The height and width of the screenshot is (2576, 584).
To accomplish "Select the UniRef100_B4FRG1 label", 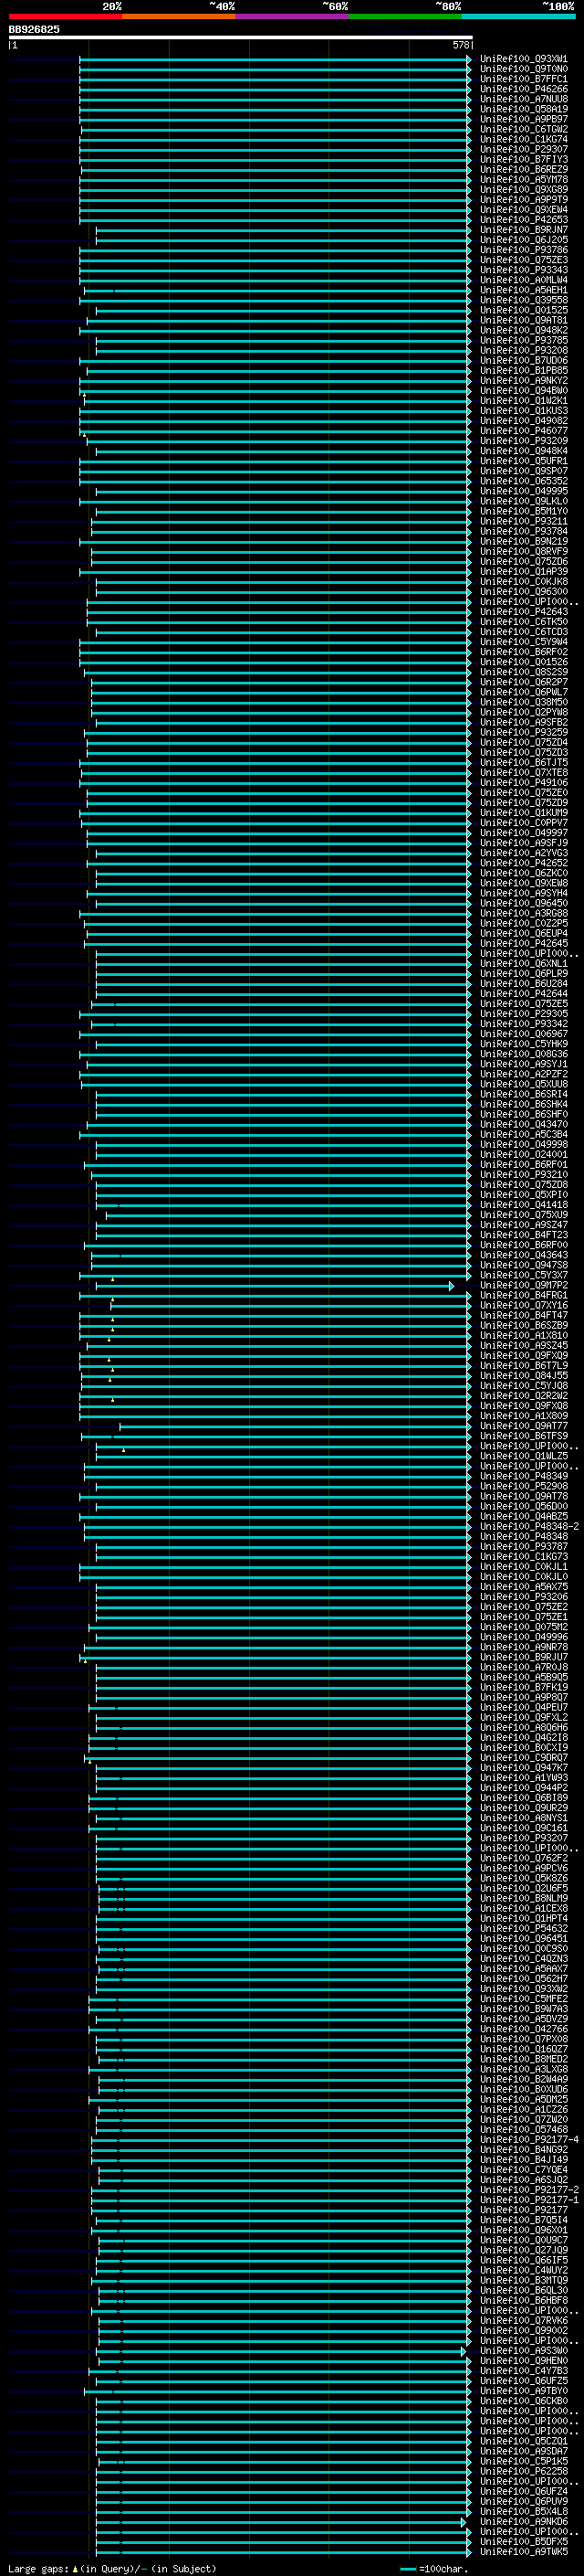I will 524,1295.
